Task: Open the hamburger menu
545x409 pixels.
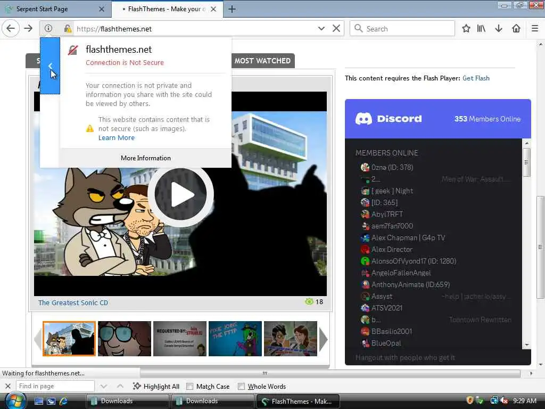Action: point(535,29)
